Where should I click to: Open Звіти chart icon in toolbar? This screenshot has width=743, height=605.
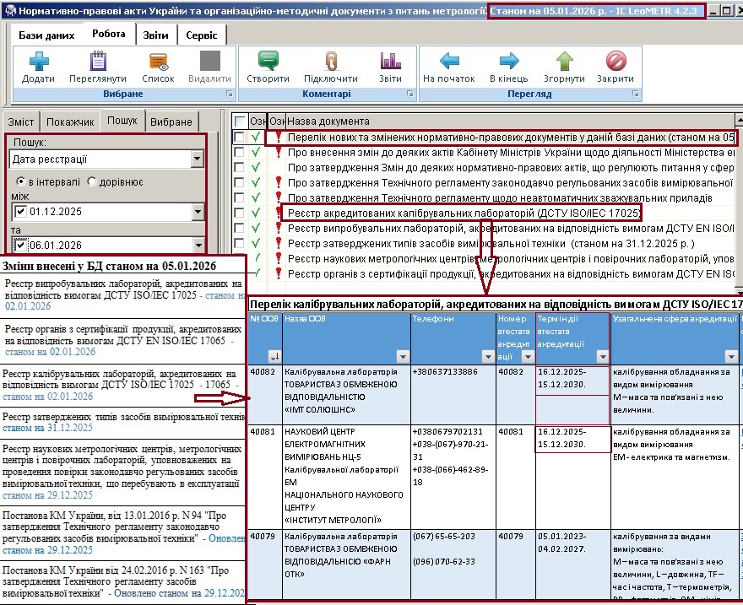[x=390, y=62]
